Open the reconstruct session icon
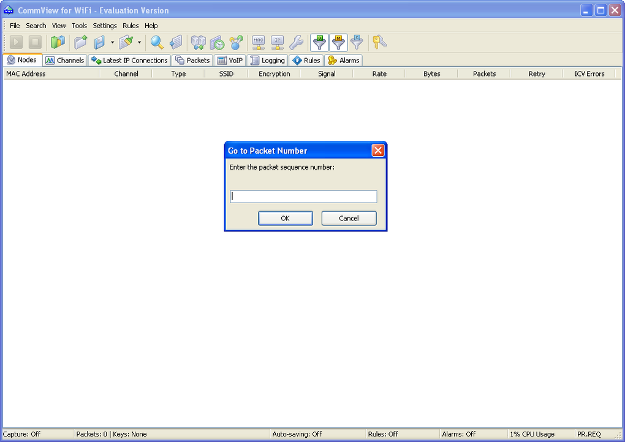The image size is (625, 442). tap(198, 42)
